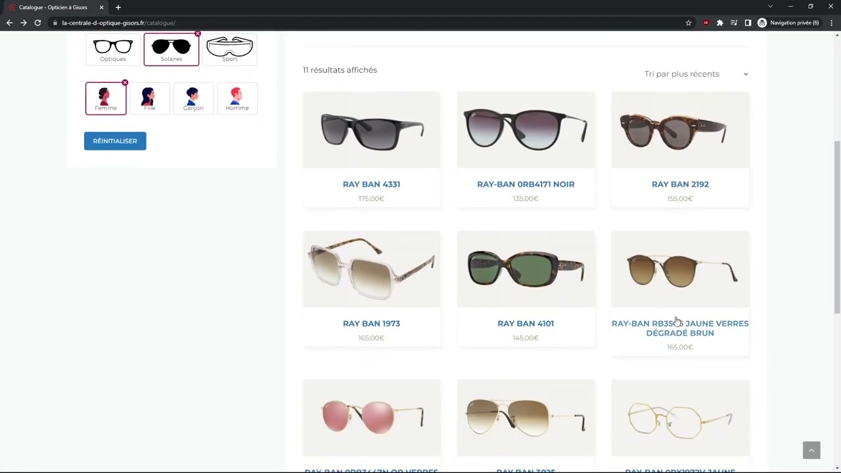Screen dimensions: 841x473
Task: Click the RAY BAN 4331 sunglasses image
Action: pyautogui.click(x=371, y=130)
